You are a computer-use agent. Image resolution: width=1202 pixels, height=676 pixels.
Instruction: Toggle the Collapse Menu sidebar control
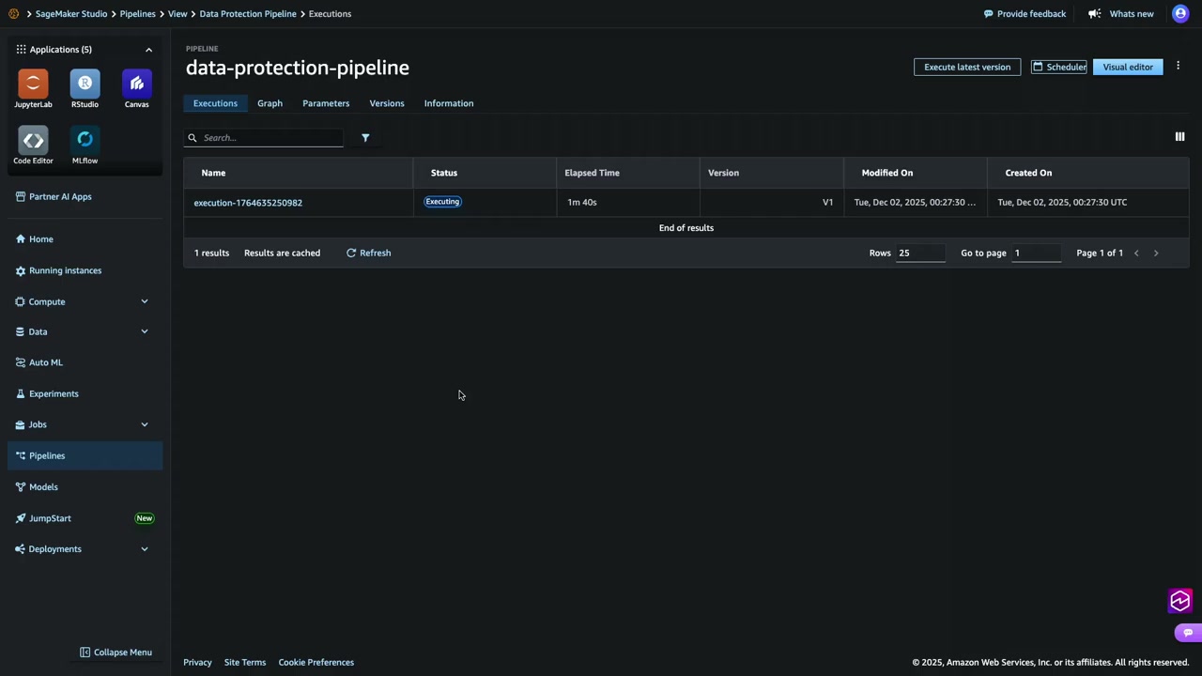click(116, 653)
